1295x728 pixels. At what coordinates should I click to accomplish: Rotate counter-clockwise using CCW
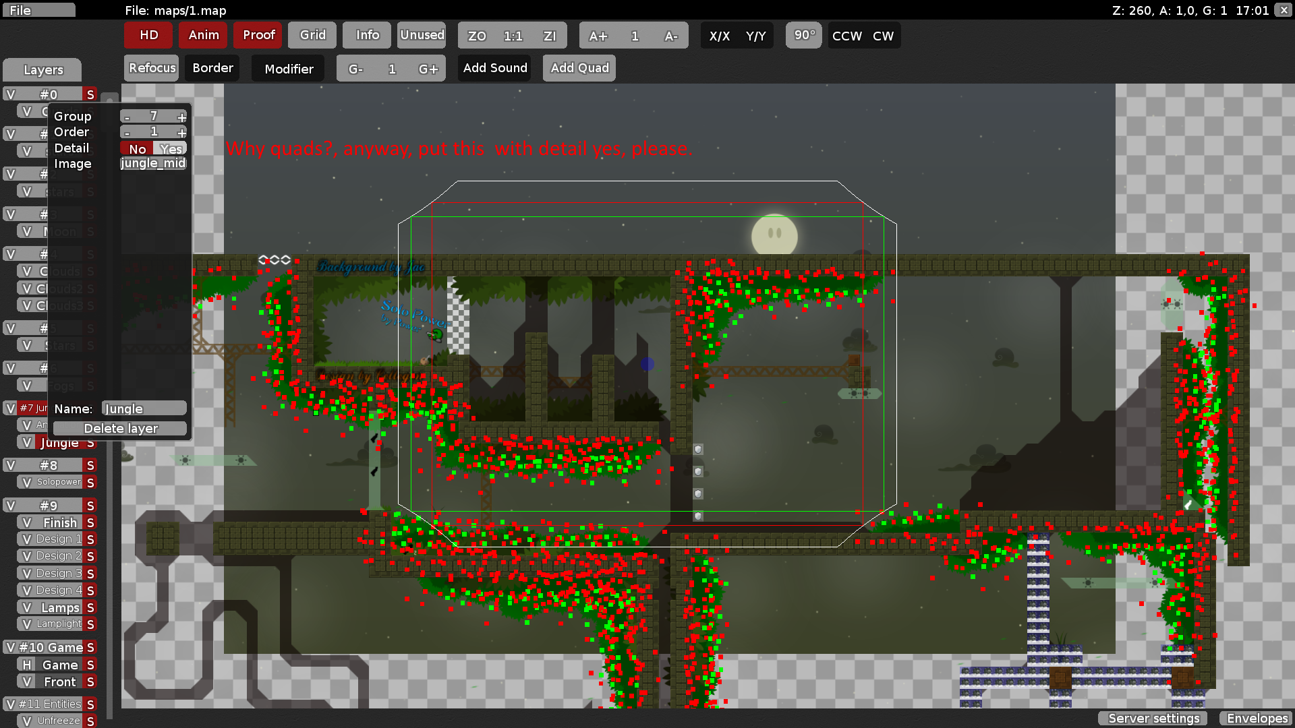[846, 36]
